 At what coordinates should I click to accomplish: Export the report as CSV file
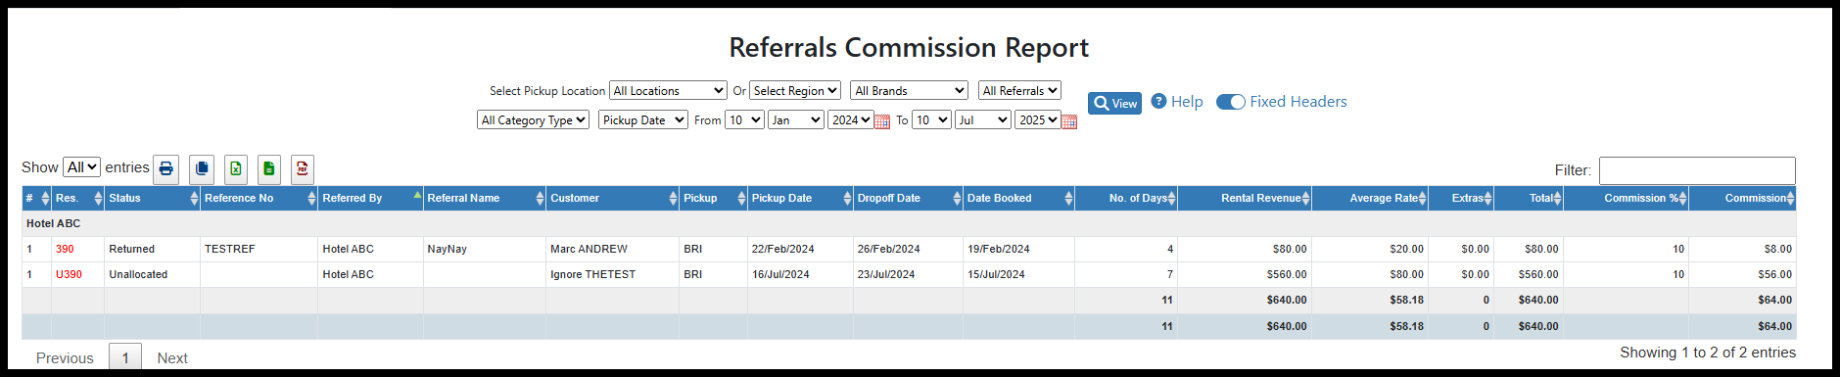269,169
